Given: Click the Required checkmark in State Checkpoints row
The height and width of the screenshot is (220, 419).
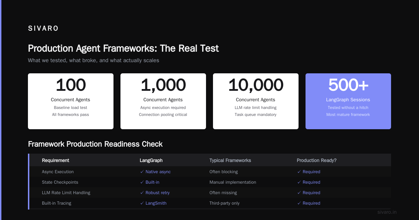Looking at the screenshot, I should pyautogui.click(x=299, y=182).
